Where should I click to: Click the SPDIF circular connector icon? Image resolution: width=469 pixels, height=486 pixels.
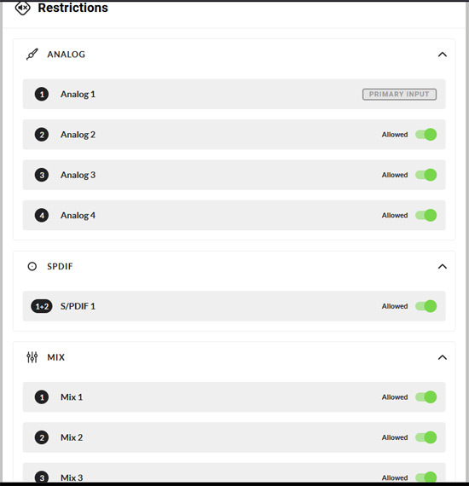[x=32, y=266]
